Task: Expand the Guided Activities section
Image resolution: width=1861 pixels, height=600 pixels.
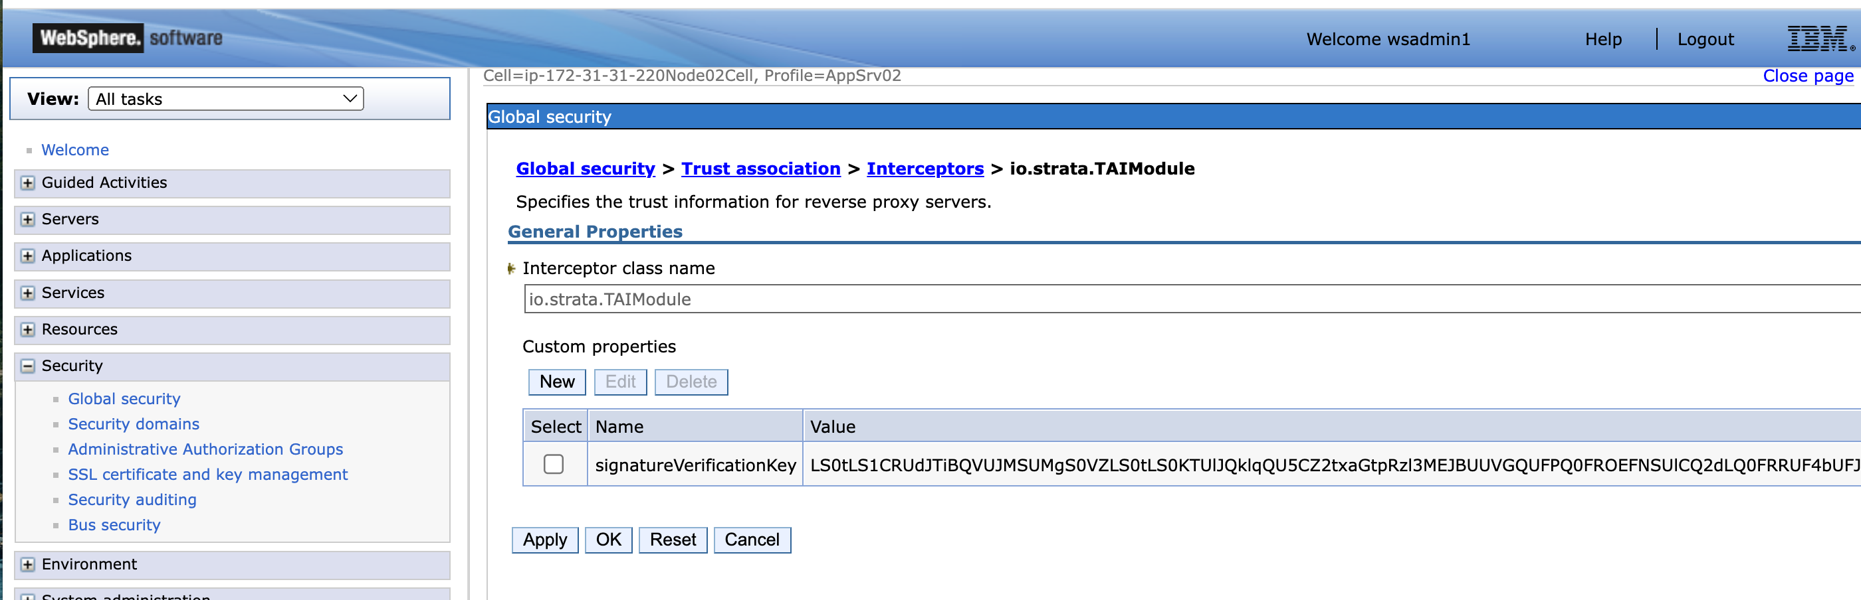Action: pos(27,183)
